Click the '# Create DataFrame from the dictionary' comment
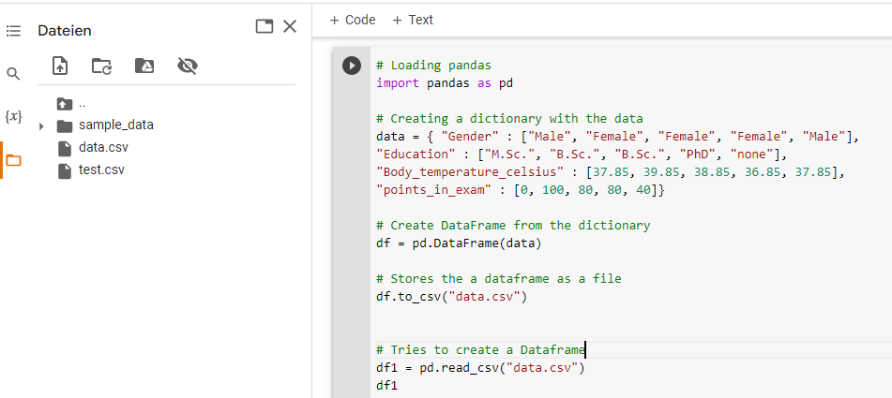The width and height of the screenshot is (892, 398). point(513,226)
